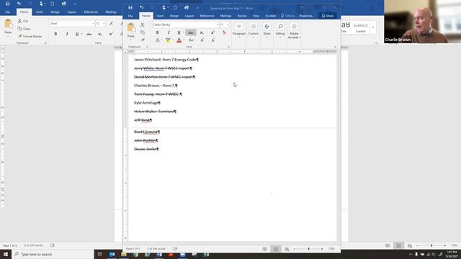The width and height of the screenshot is (461, 259).
Task: Click Shrink Font icon in front window
Action: [213, 40]
